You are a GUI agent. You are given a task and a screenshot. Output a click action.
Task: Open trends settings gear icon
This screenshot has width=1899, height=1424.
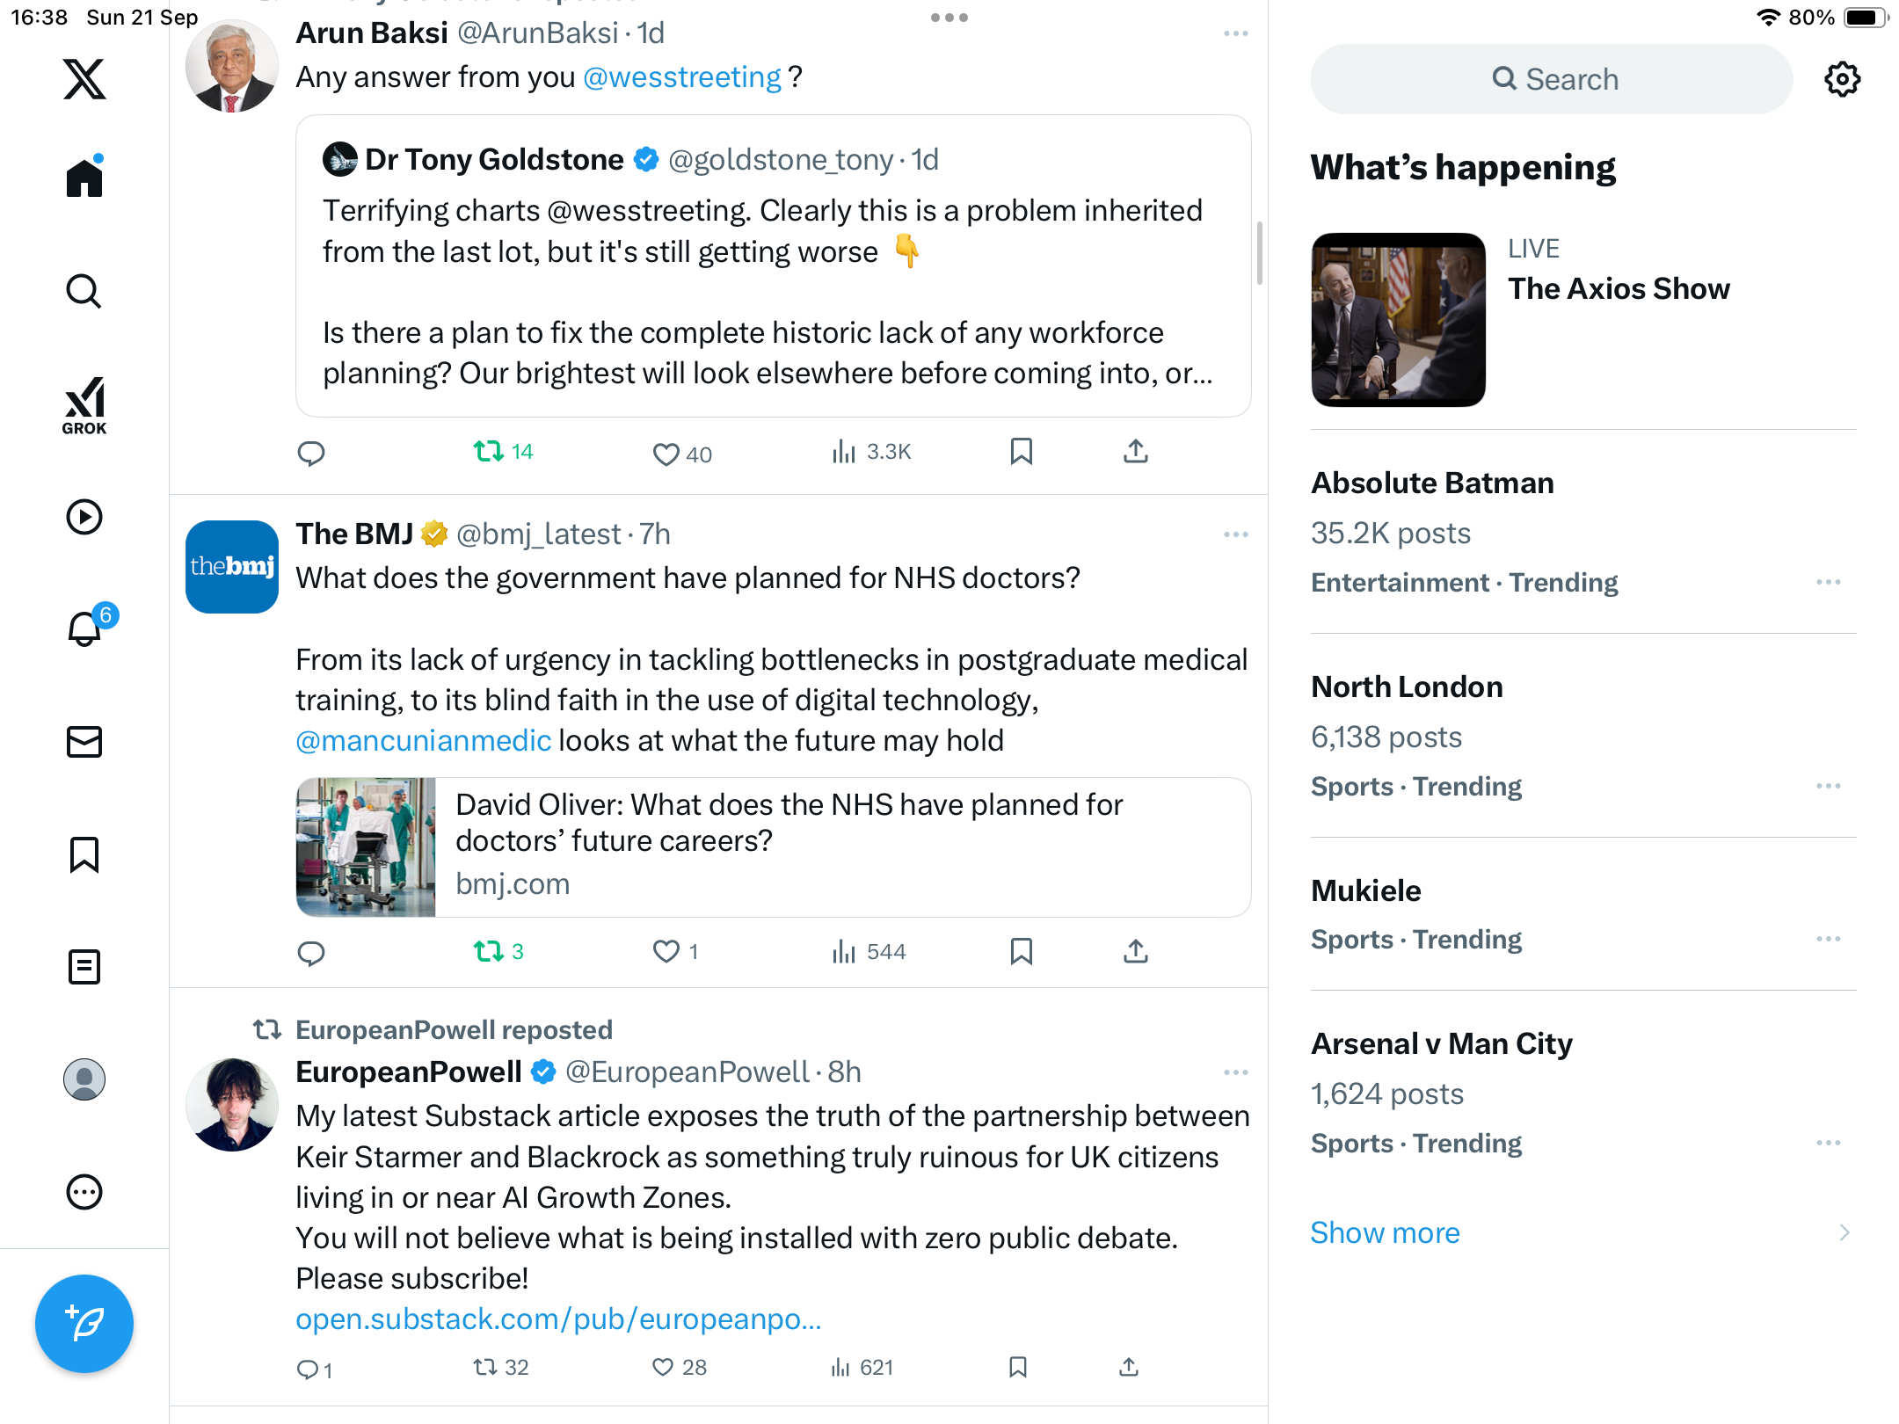(1842, 79)
